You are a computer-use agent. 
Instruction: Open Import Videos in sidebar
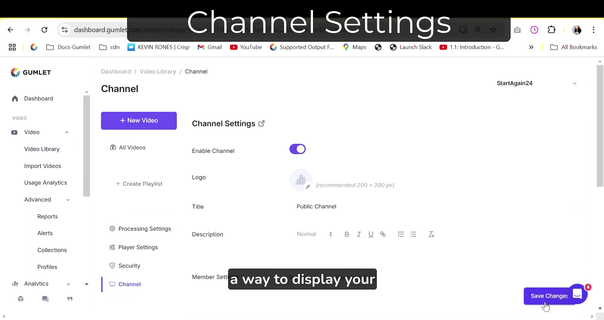(x=43, y=166)
